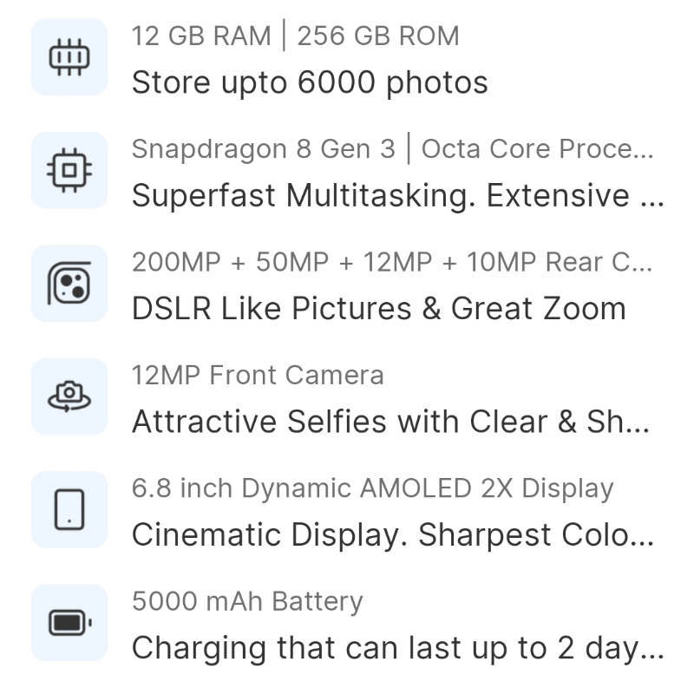The image size is (694, 694).
Task: Expand the Cinematic Display description
Action: pos(395,534)
